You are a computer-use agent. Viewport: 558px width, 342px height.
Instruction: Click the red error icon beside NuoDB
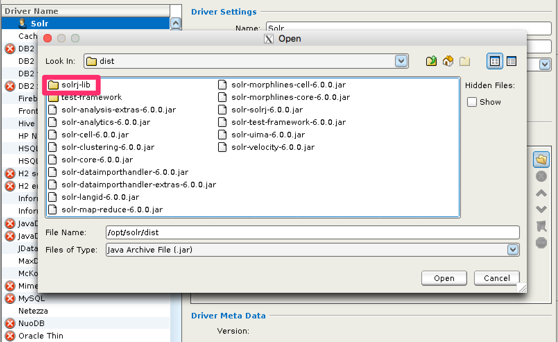coord(10,323)
